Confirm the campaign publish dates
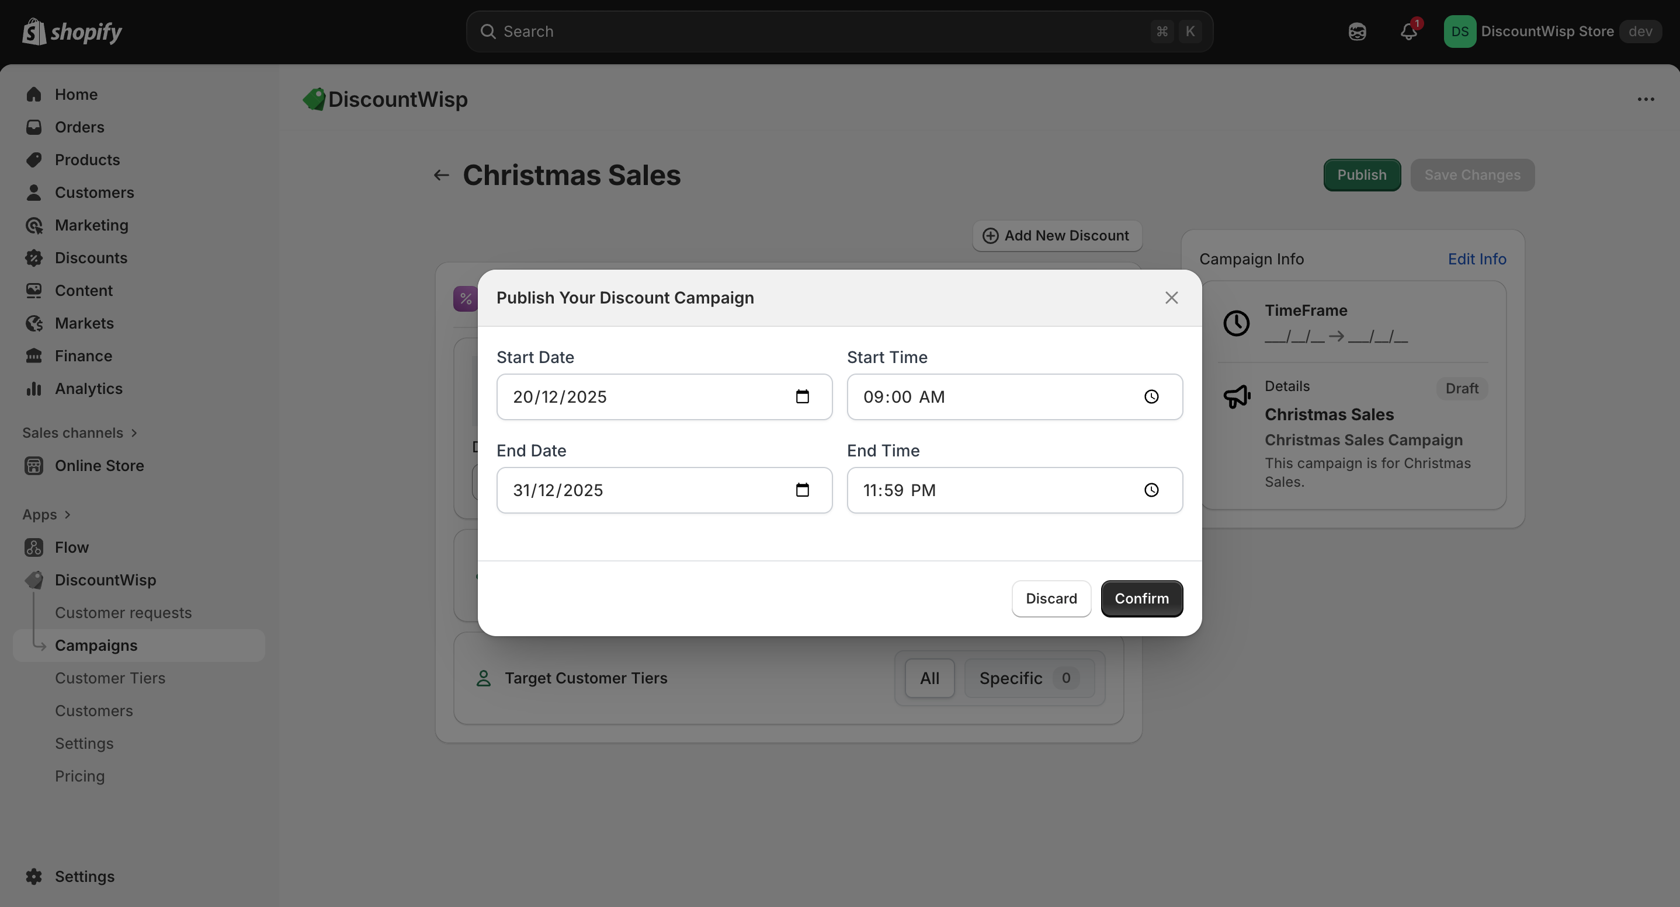This screenshot has width=1680, height=907. (x=1141, y=599)
